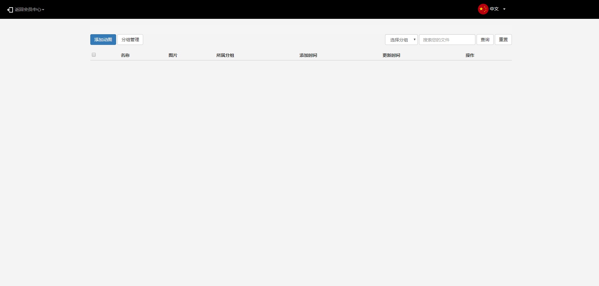
Task: Expand the caret beside 返回会员中心
Action: tap(43, 10)
